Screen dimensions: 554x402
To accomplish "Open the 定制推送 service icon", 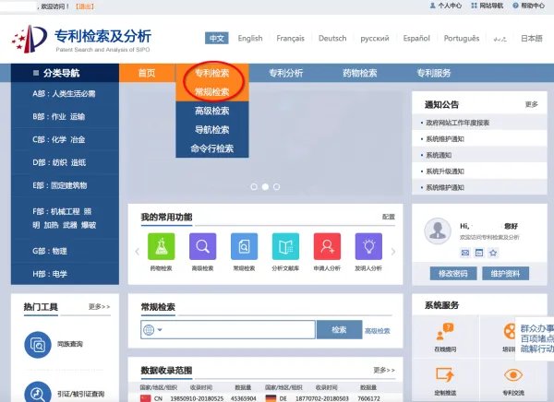I will [x=445, y=375].
